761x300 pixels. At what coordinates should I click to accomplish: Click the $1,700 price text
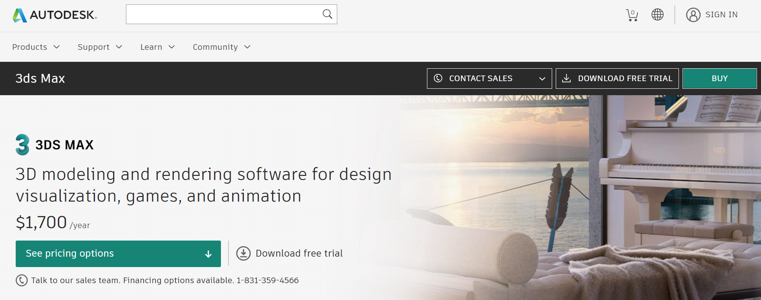point(41,222)
